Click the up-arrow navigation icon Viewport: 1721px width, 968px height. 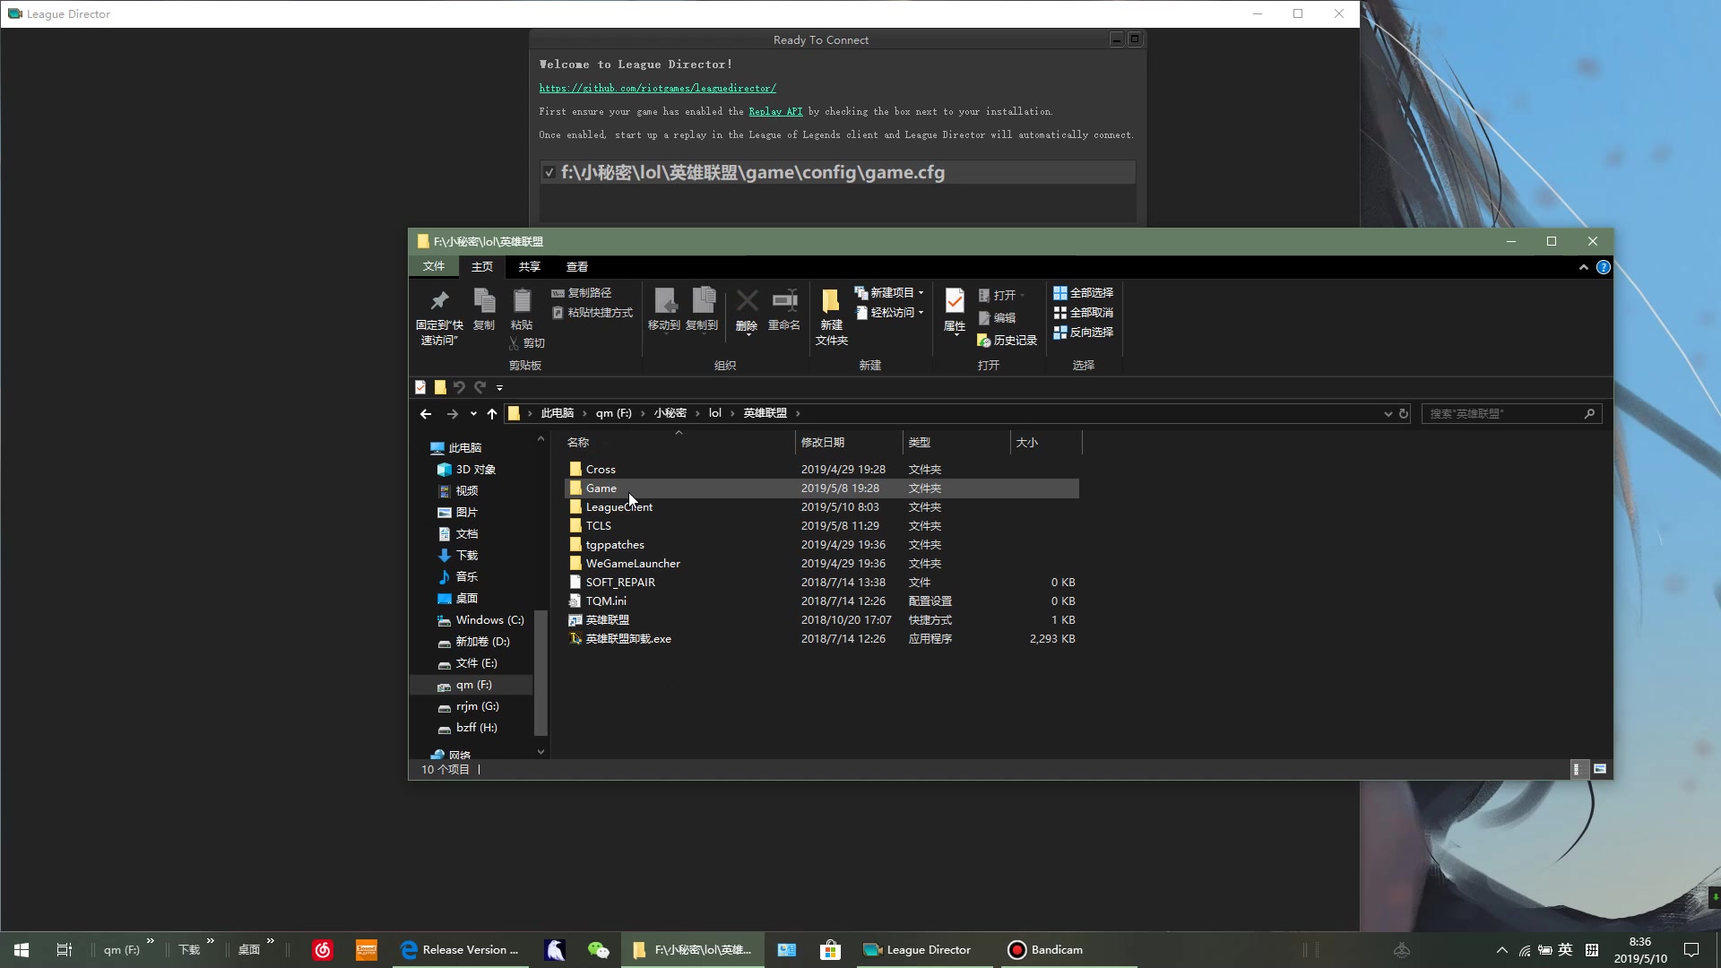point(492,413)
